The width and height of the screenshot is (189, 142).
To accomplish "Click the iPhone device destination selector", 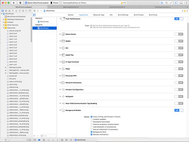I will click(x=55, y=3).
